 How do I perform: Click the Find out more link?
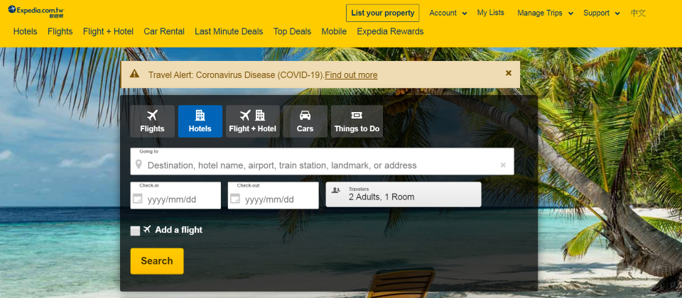click(351, 75)
